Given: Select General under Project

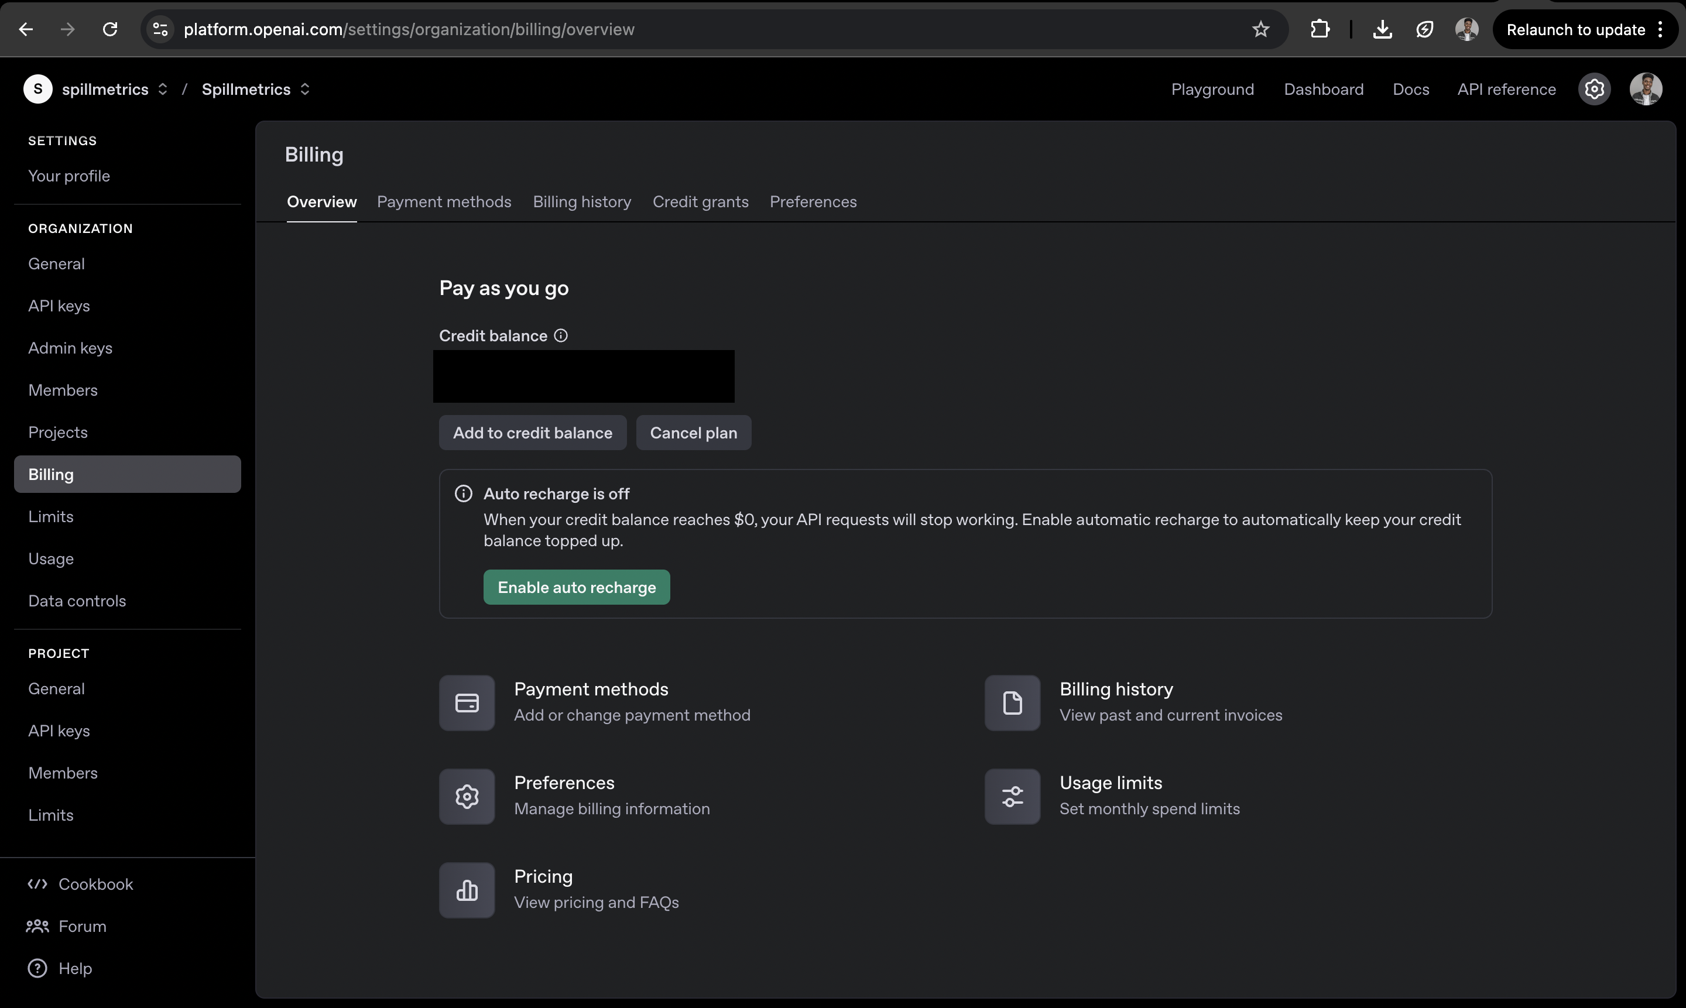Looking at the screenshot, I should [56, 688].
